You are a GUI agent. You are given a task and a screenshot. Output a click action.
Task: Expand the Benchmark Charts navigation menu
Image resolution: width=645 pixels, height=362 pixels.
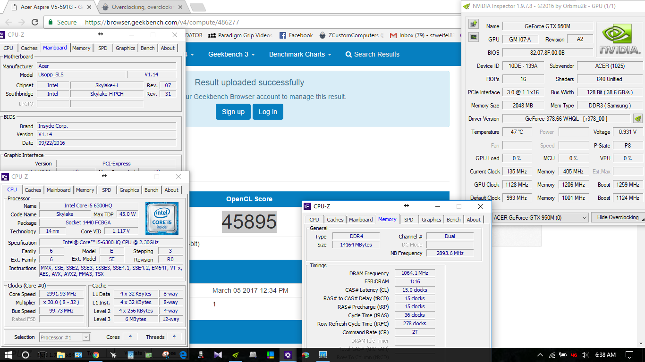pos(300,54)
